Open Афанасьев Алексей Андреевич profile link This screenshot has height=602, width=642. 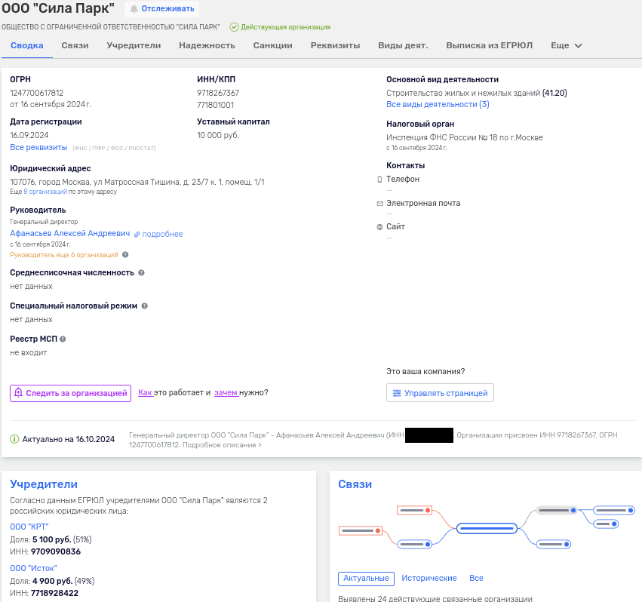(x=70, y=233)
